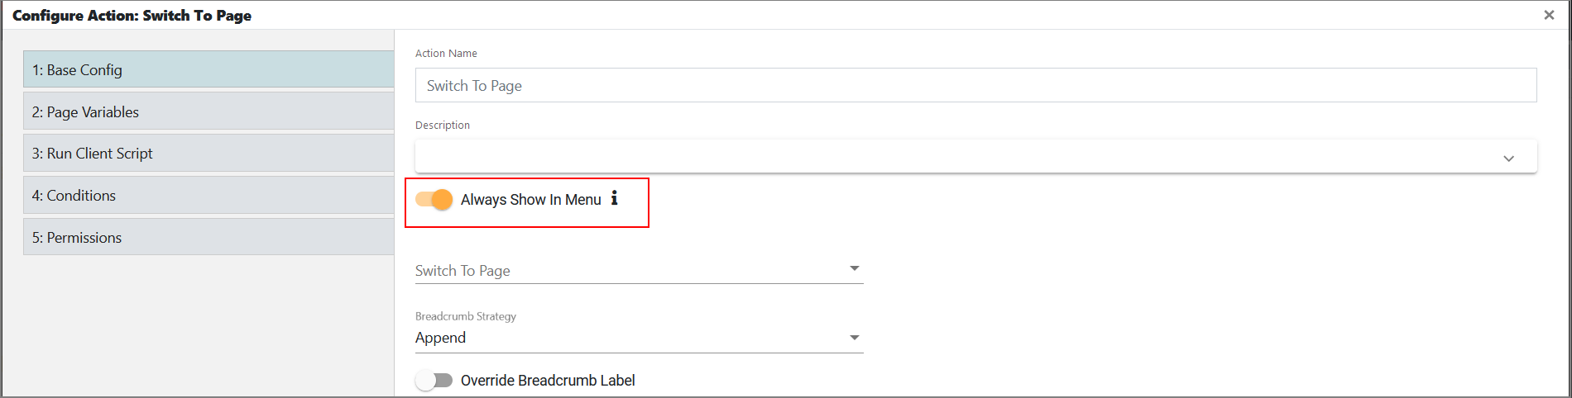Enable the Override Breadcrumb Label toggle

point(434,380)
